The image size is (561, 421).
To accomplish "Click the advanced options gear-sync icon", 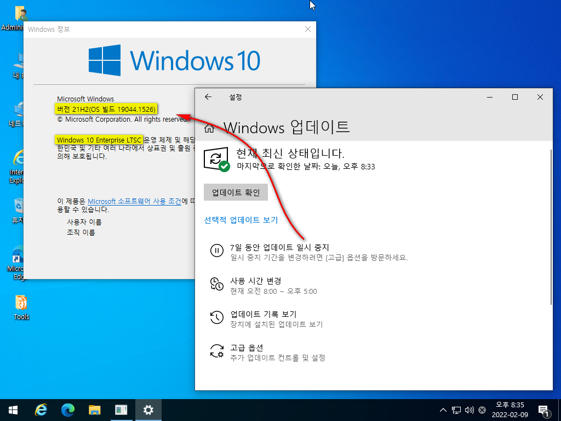I will click(x=217, y=350).
